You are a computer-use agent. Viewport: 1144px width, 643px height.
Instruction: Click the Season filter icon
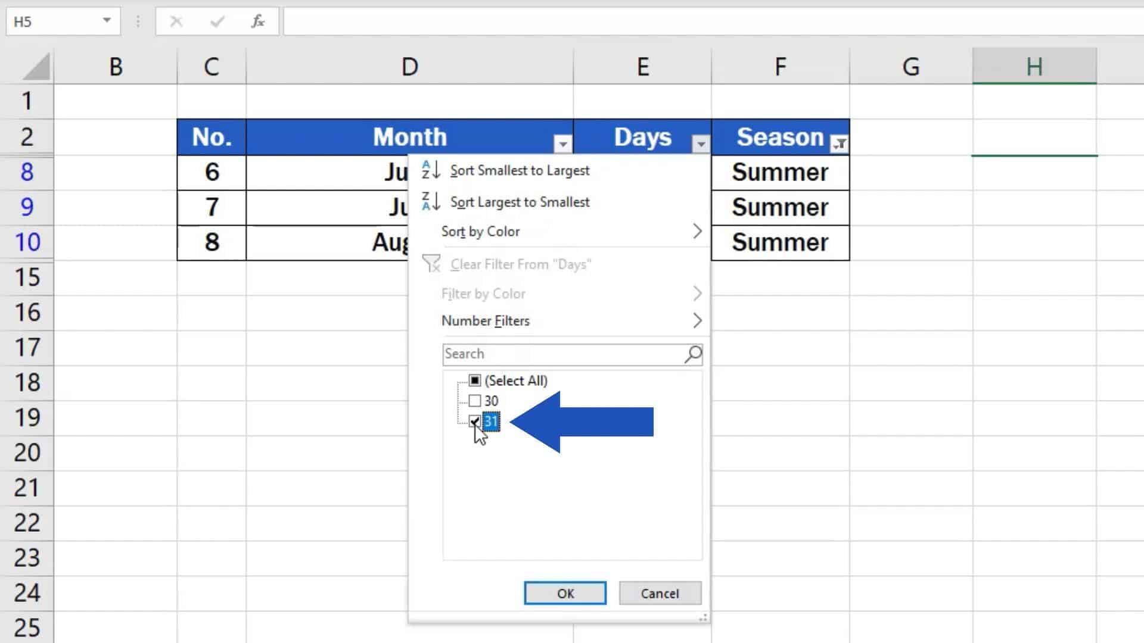coord(839,143)
